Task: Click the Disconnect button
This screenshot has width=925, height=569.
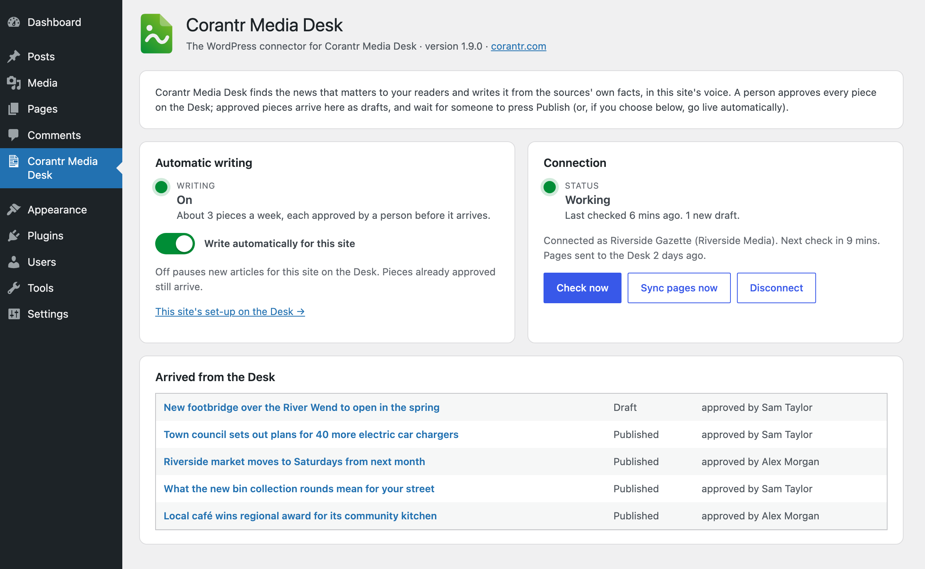Action: tap(776, 288)
